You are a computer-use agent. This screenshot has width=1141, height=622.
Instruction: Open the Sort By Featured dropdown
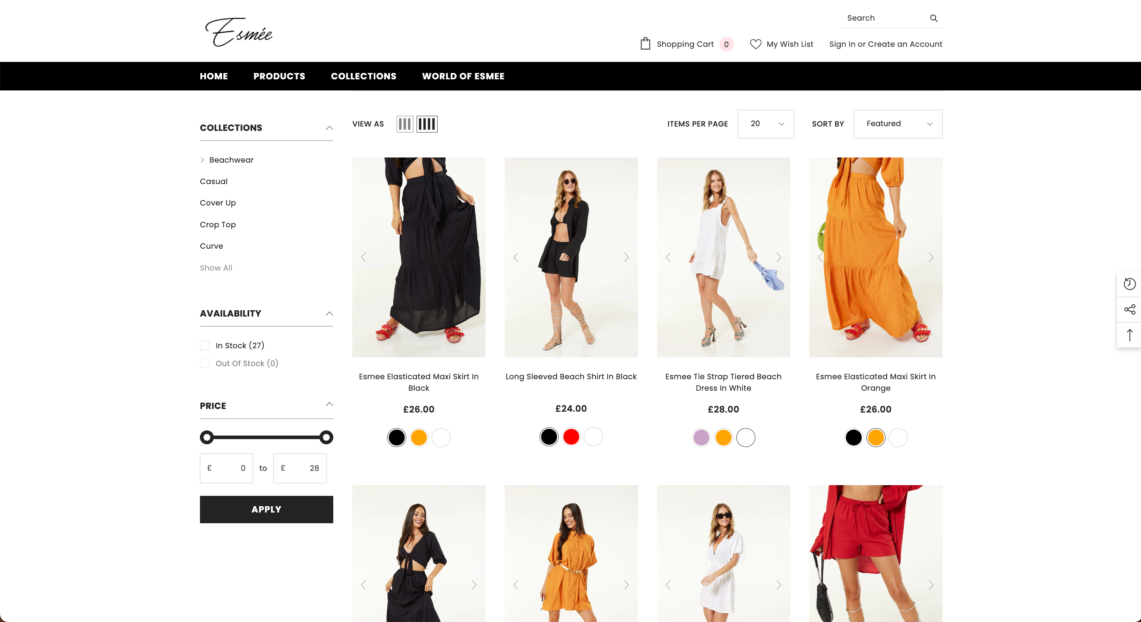[898, 124]
